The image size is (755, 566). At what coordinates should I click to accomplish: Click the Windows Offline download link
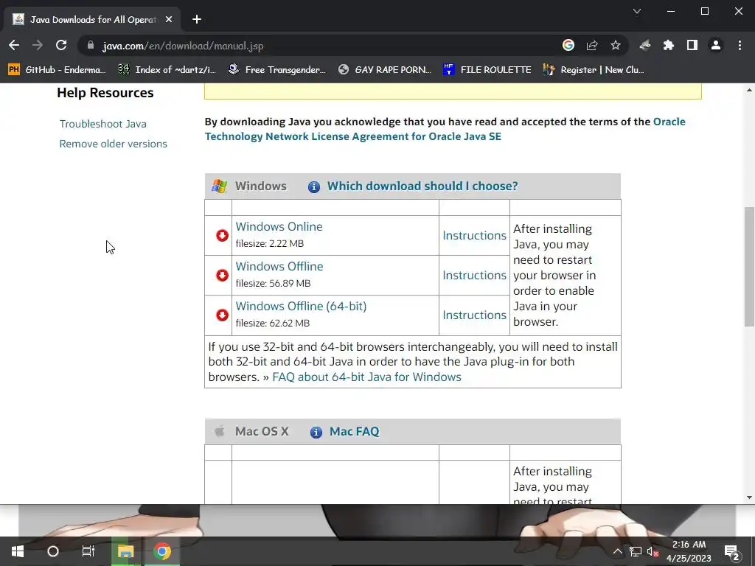point(279,266)
